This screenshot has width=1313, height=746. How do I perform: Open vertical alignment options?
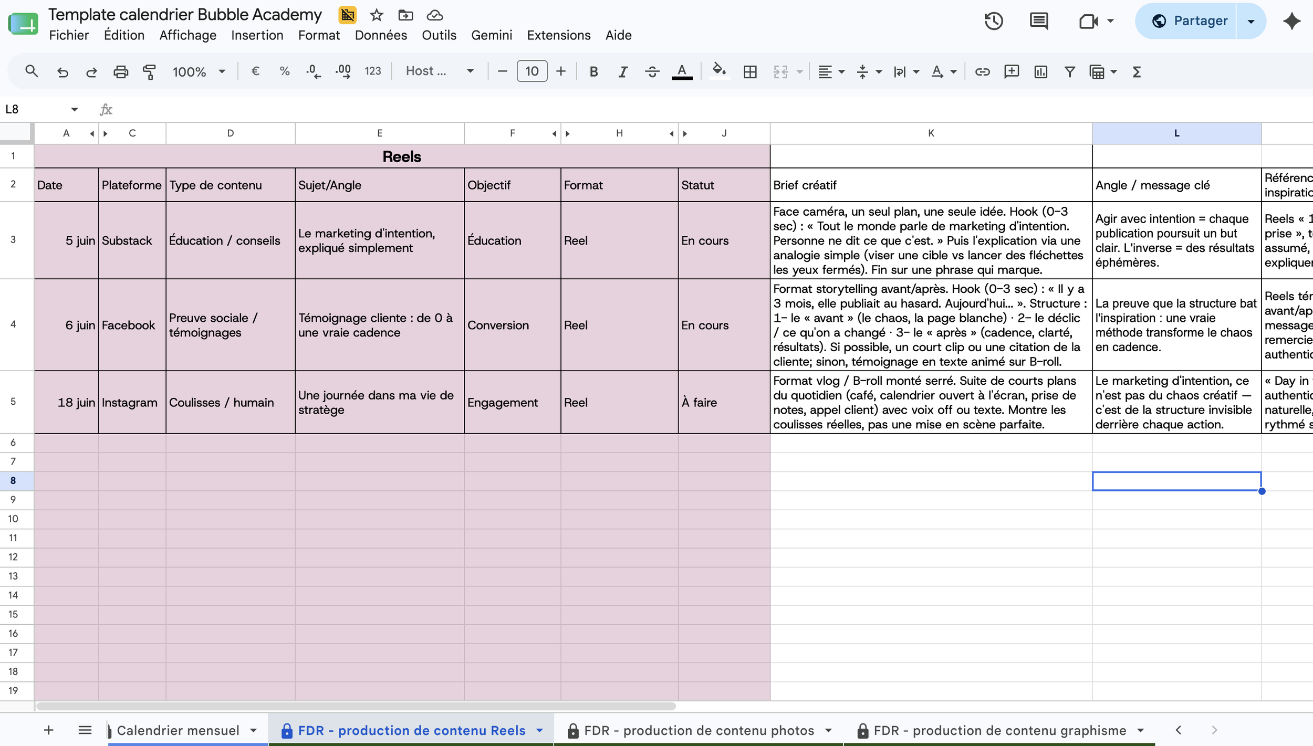(869, 71)
